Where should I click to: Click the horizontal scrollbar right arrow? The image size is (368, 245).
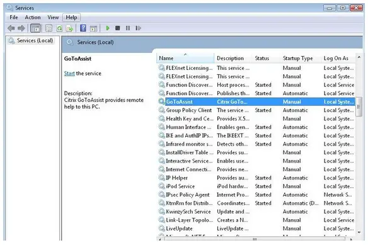pyautogui.click(x=352, y=239)
